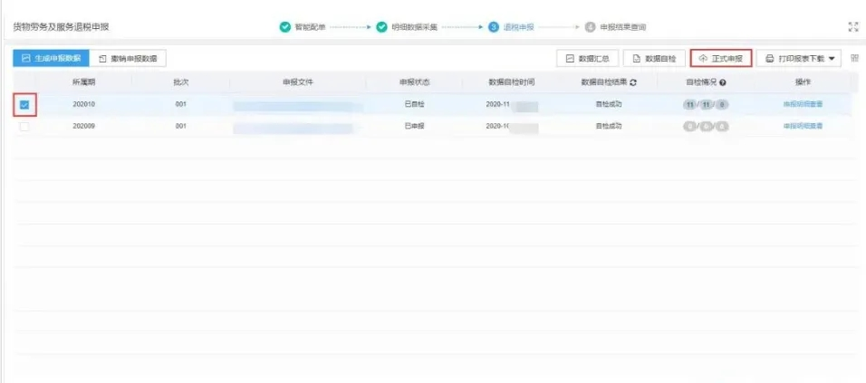Click the 11/11/0 self-check badge

tap(706, 105)
